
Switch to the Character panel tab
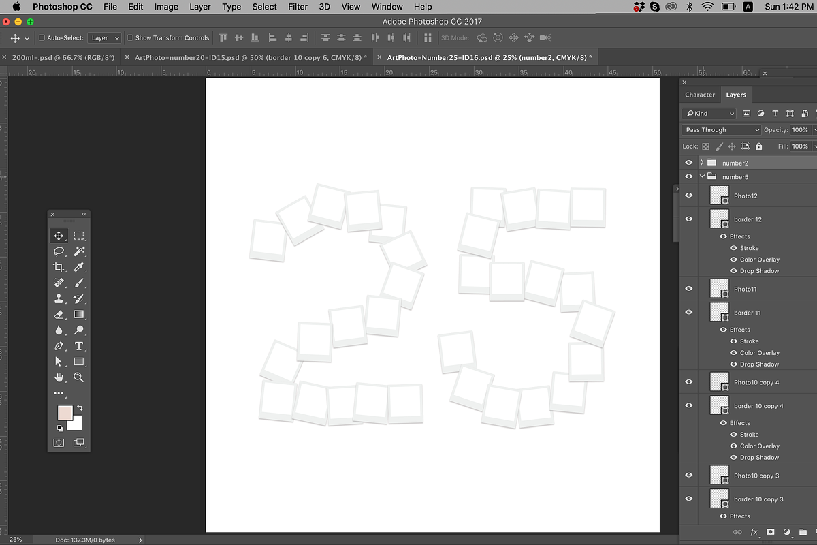coord(700,95)
